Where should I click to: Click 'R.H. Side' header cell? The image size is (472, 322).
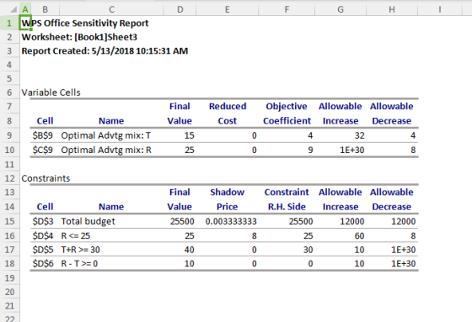287,207
